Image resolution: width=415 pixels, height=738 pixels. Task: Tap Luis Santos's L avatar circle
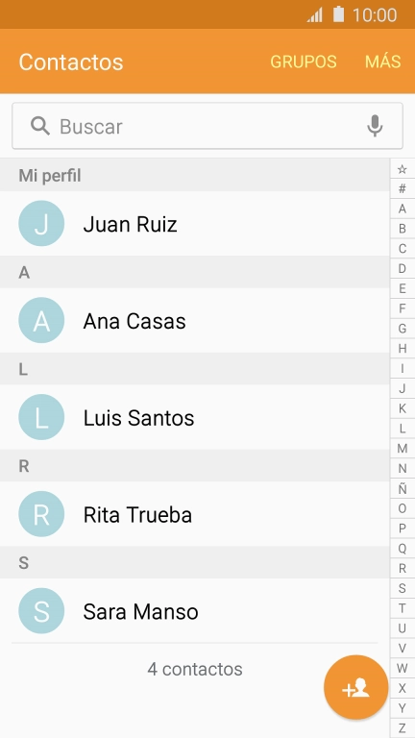point(41,417)
